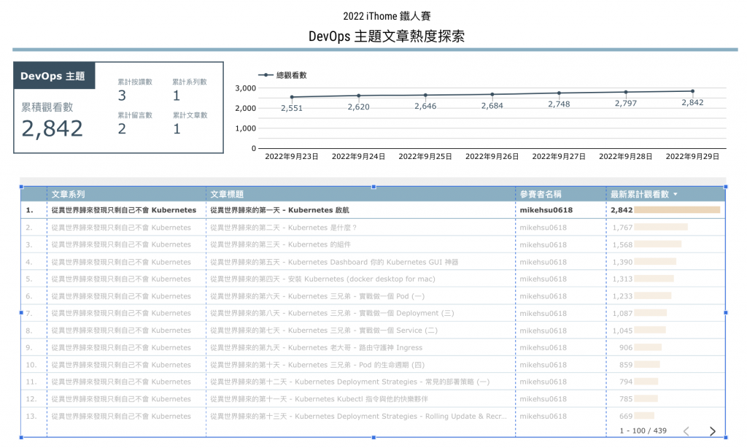Click data point 2,551 on the line chart
This screenshot has height=448, width=747.
[292, 97]
